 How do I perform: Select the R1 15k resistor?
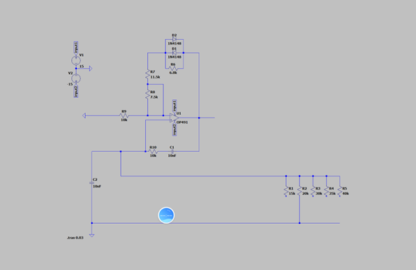286,192
